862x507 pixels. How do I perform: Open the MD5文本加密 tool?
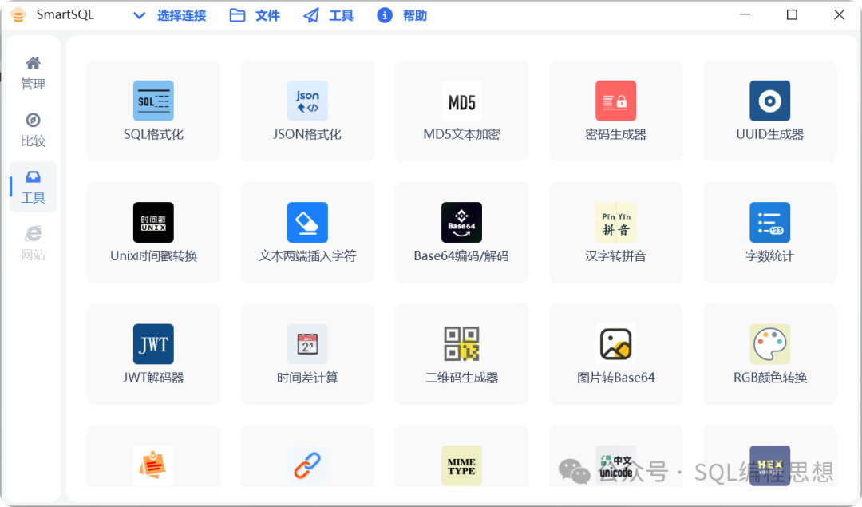click(x=461, y=101)
